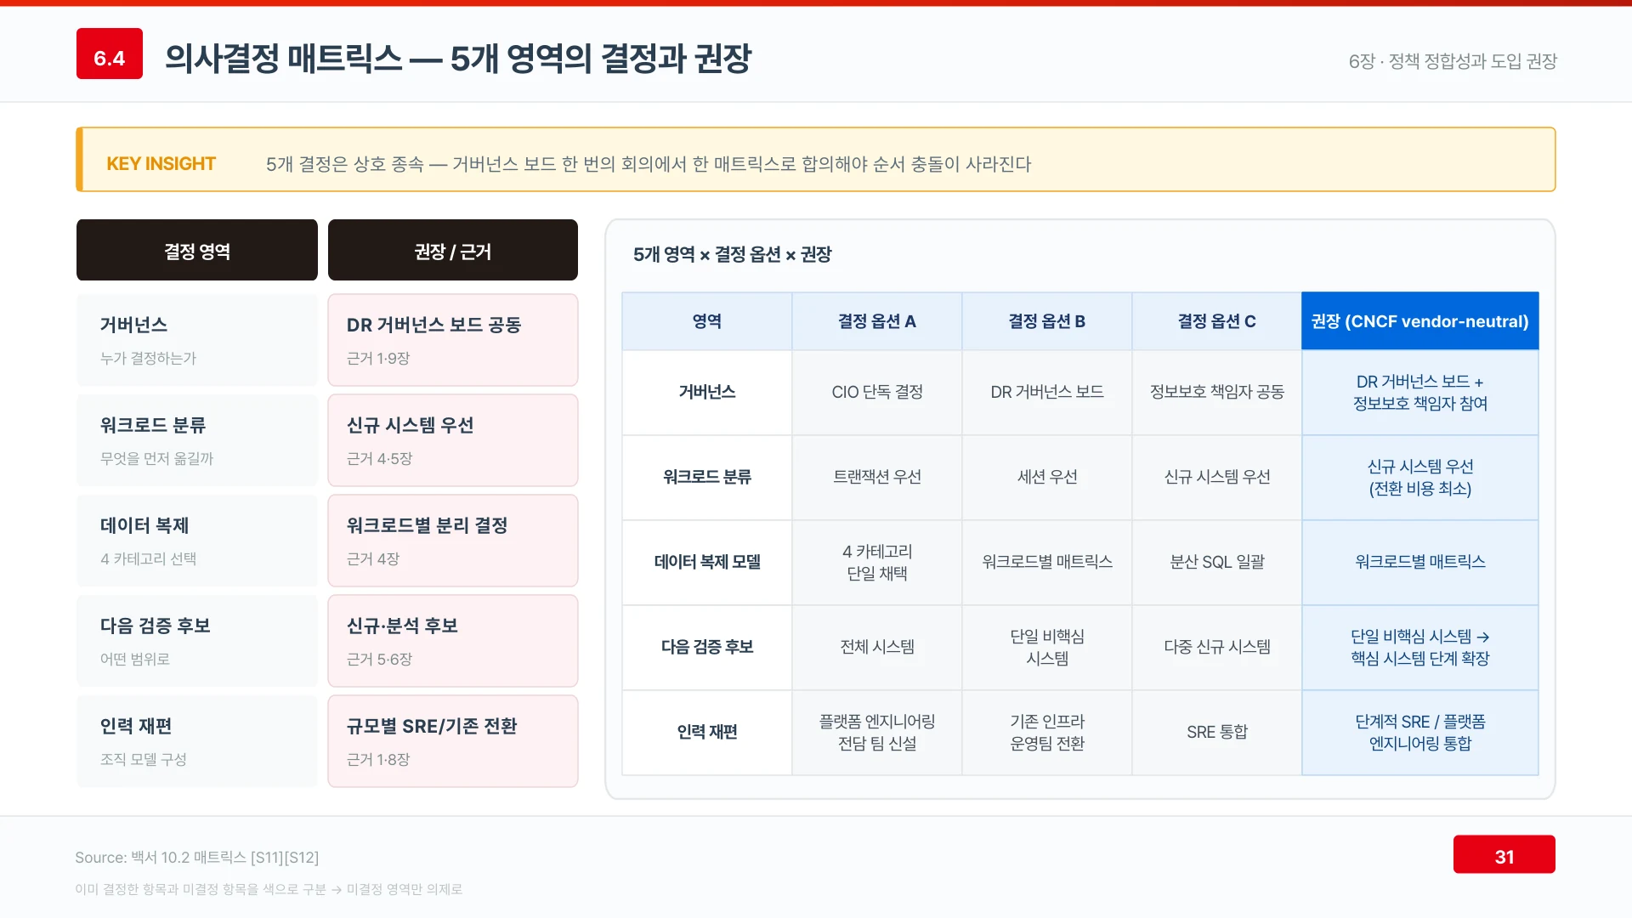Click the KEY INSIGHT label
Screen dimensions: 1632x918
[x=161, y=163]
